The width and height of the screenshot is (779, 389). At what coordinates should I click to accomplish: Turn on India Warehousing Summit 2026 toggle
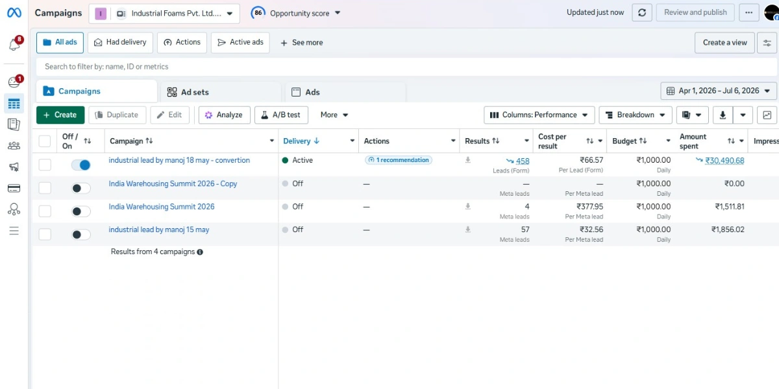[x=81, y=211]
